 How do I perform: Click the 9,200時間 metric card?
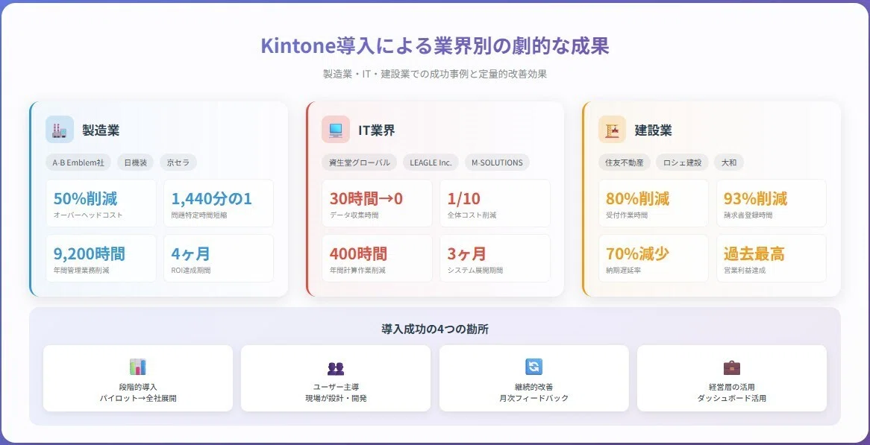[x=101, y=258]
